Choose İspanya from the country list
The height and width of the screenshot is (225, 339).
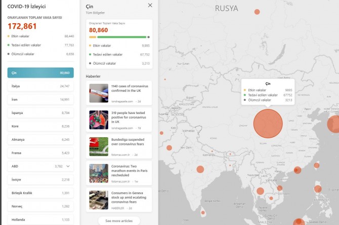(40, 112)
